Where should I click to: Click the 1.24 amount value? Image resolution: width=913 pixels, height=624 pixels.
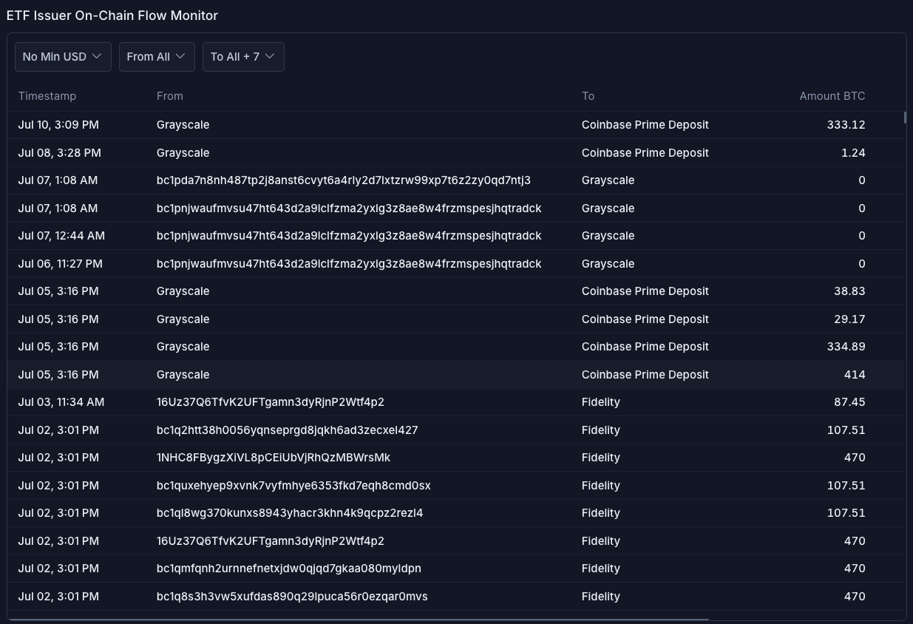coord(853,153)
